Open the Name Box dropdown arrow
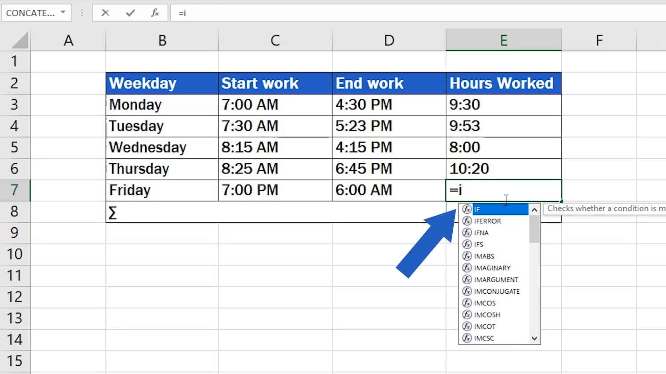Screen dimensions: 666x374 (x=63, y=12)
